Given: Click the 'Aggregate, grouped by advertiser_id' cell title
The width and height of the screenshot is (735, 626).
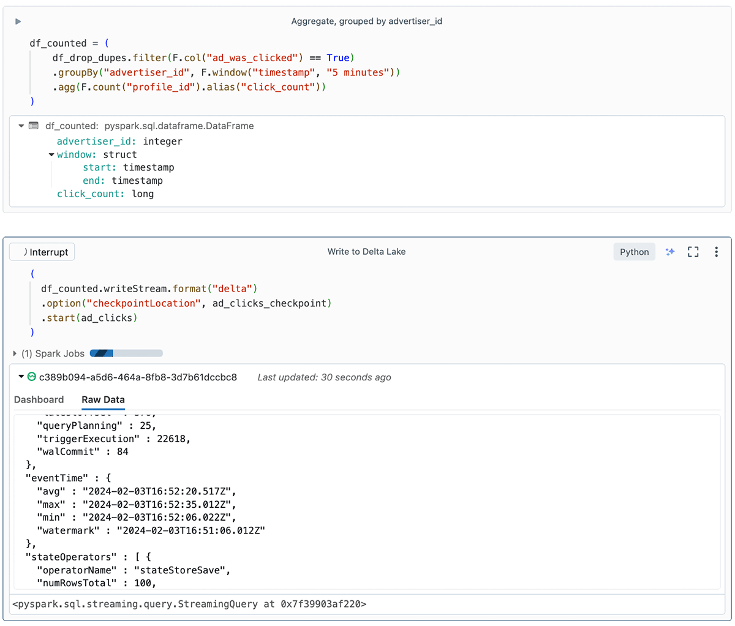Looking at the screenshot, I should 366,21.
